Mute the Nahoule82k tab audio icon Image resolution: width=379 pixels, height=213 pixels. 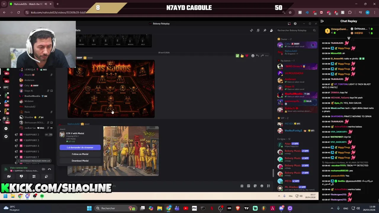(x=45, y=4)
